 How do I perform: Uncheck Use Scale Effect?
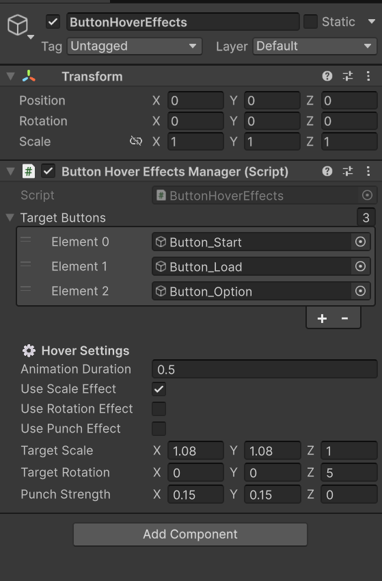(159, 389)
